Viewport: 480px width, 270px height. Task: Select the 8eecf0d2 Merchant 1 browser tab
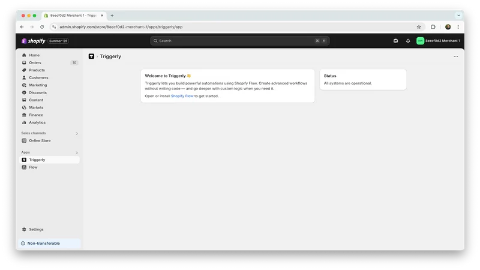tap(73, 16)
